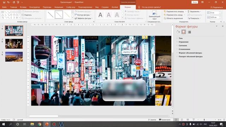The height and width of the screenshot is (127, 226).
Task: Switch to the Вставка ribbon tab
Action: [x=23, y=7]
